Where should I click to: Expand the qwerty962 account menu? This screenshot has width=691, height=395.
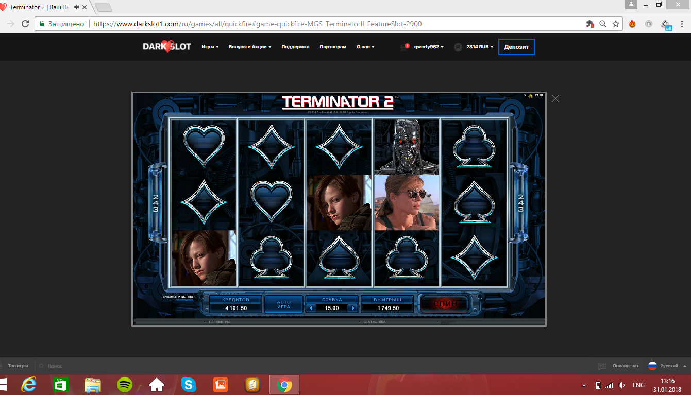click(x=429, y=47)
